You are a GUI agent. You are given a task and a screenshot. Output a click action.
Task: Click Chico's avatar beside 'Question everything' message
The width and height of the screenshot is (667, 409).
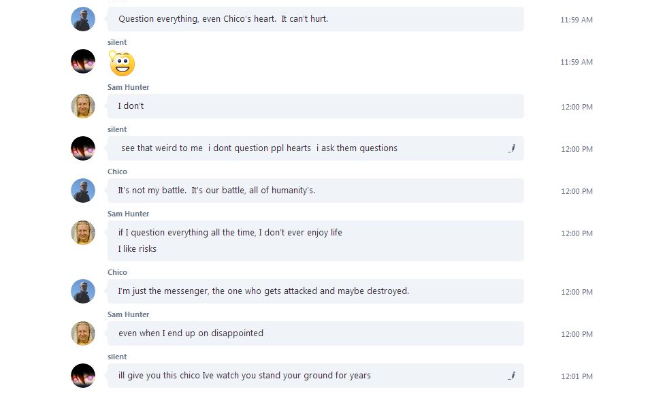pyautogui.click(x=83, y=19)
